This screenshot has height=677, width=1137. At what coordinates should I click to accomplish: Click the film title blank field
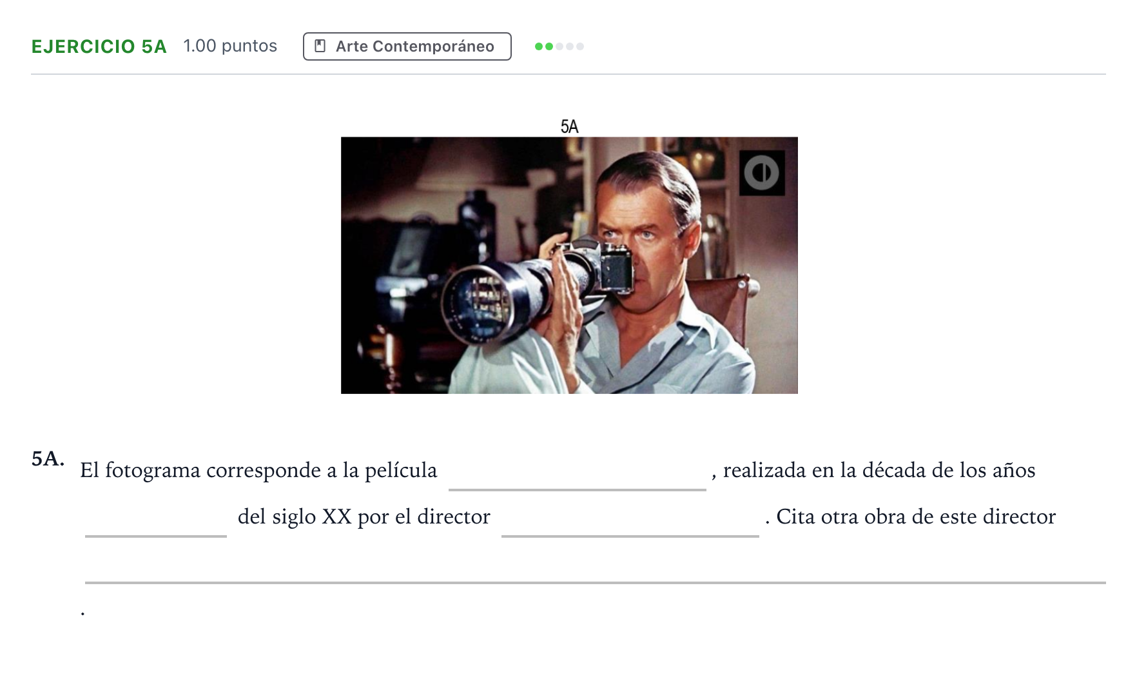pos(578,472)
